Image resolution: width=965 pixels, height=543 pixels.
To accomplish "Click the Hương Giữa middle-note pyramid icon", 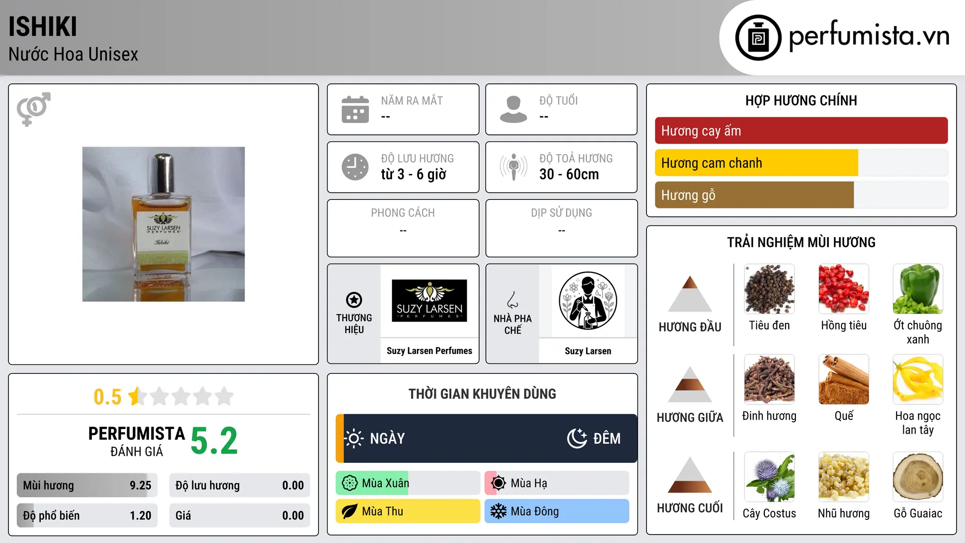I will [x=690, y=384].
